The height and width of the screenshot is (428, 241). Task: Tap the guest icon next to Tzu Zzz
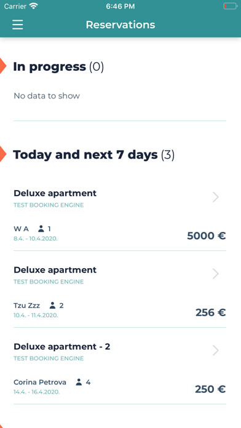coord(52,305)
